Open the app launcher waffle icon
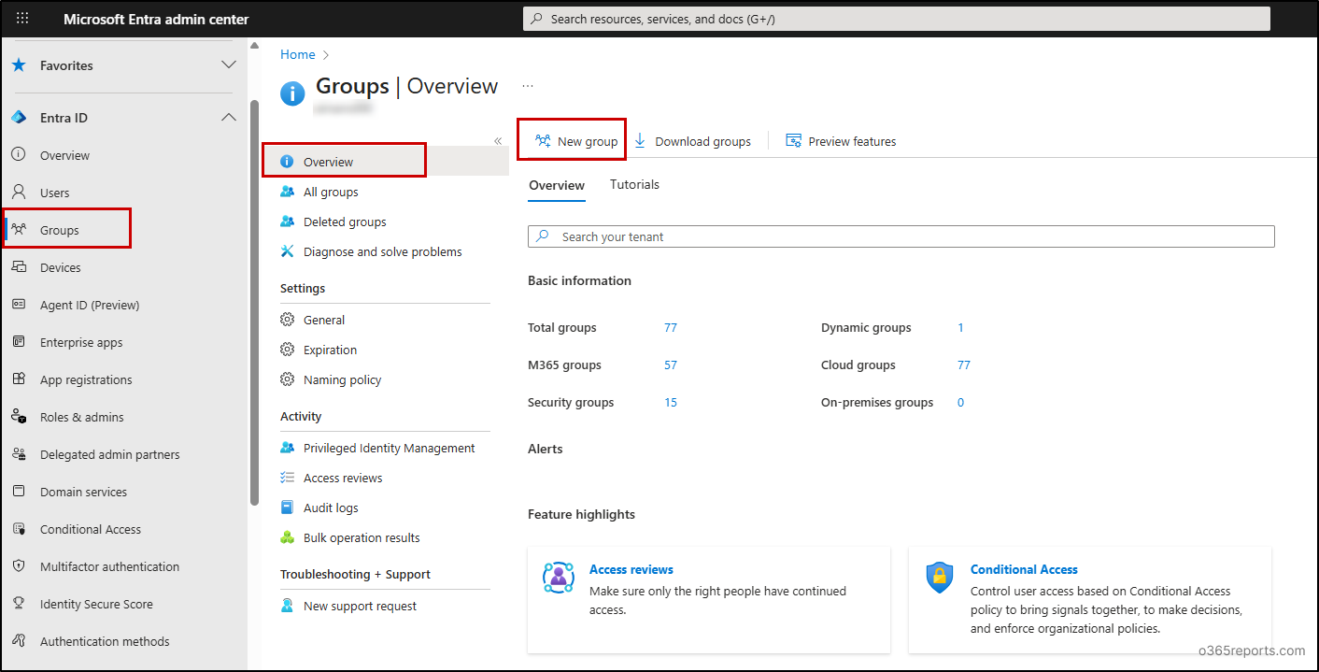 pyautogui.click(x=22, y=19)
